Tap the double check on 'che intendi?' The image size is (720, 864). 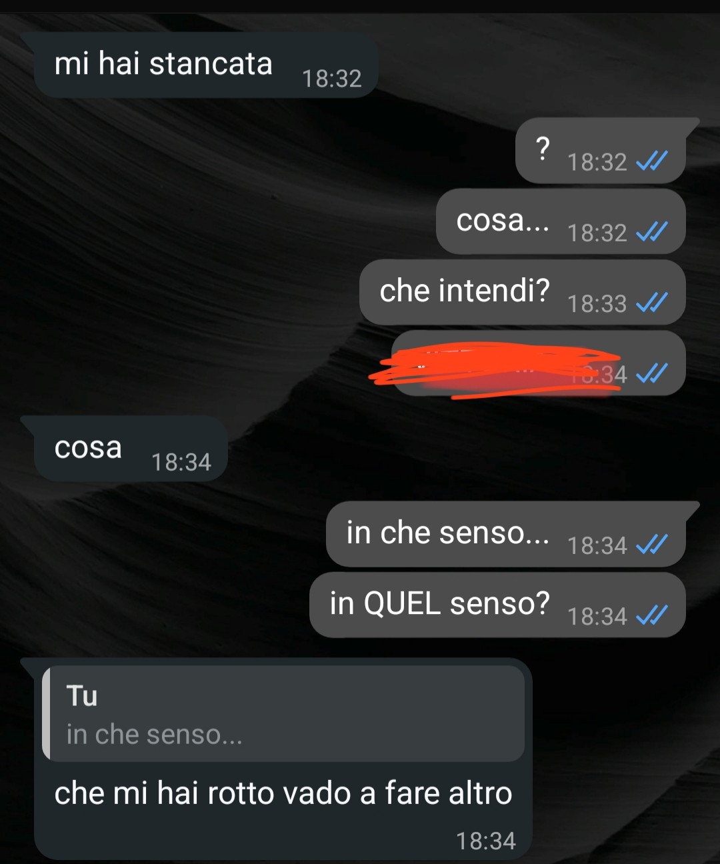651,303
